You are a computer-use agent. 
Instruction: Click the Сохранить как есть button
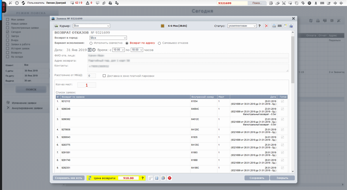point(69,178)
